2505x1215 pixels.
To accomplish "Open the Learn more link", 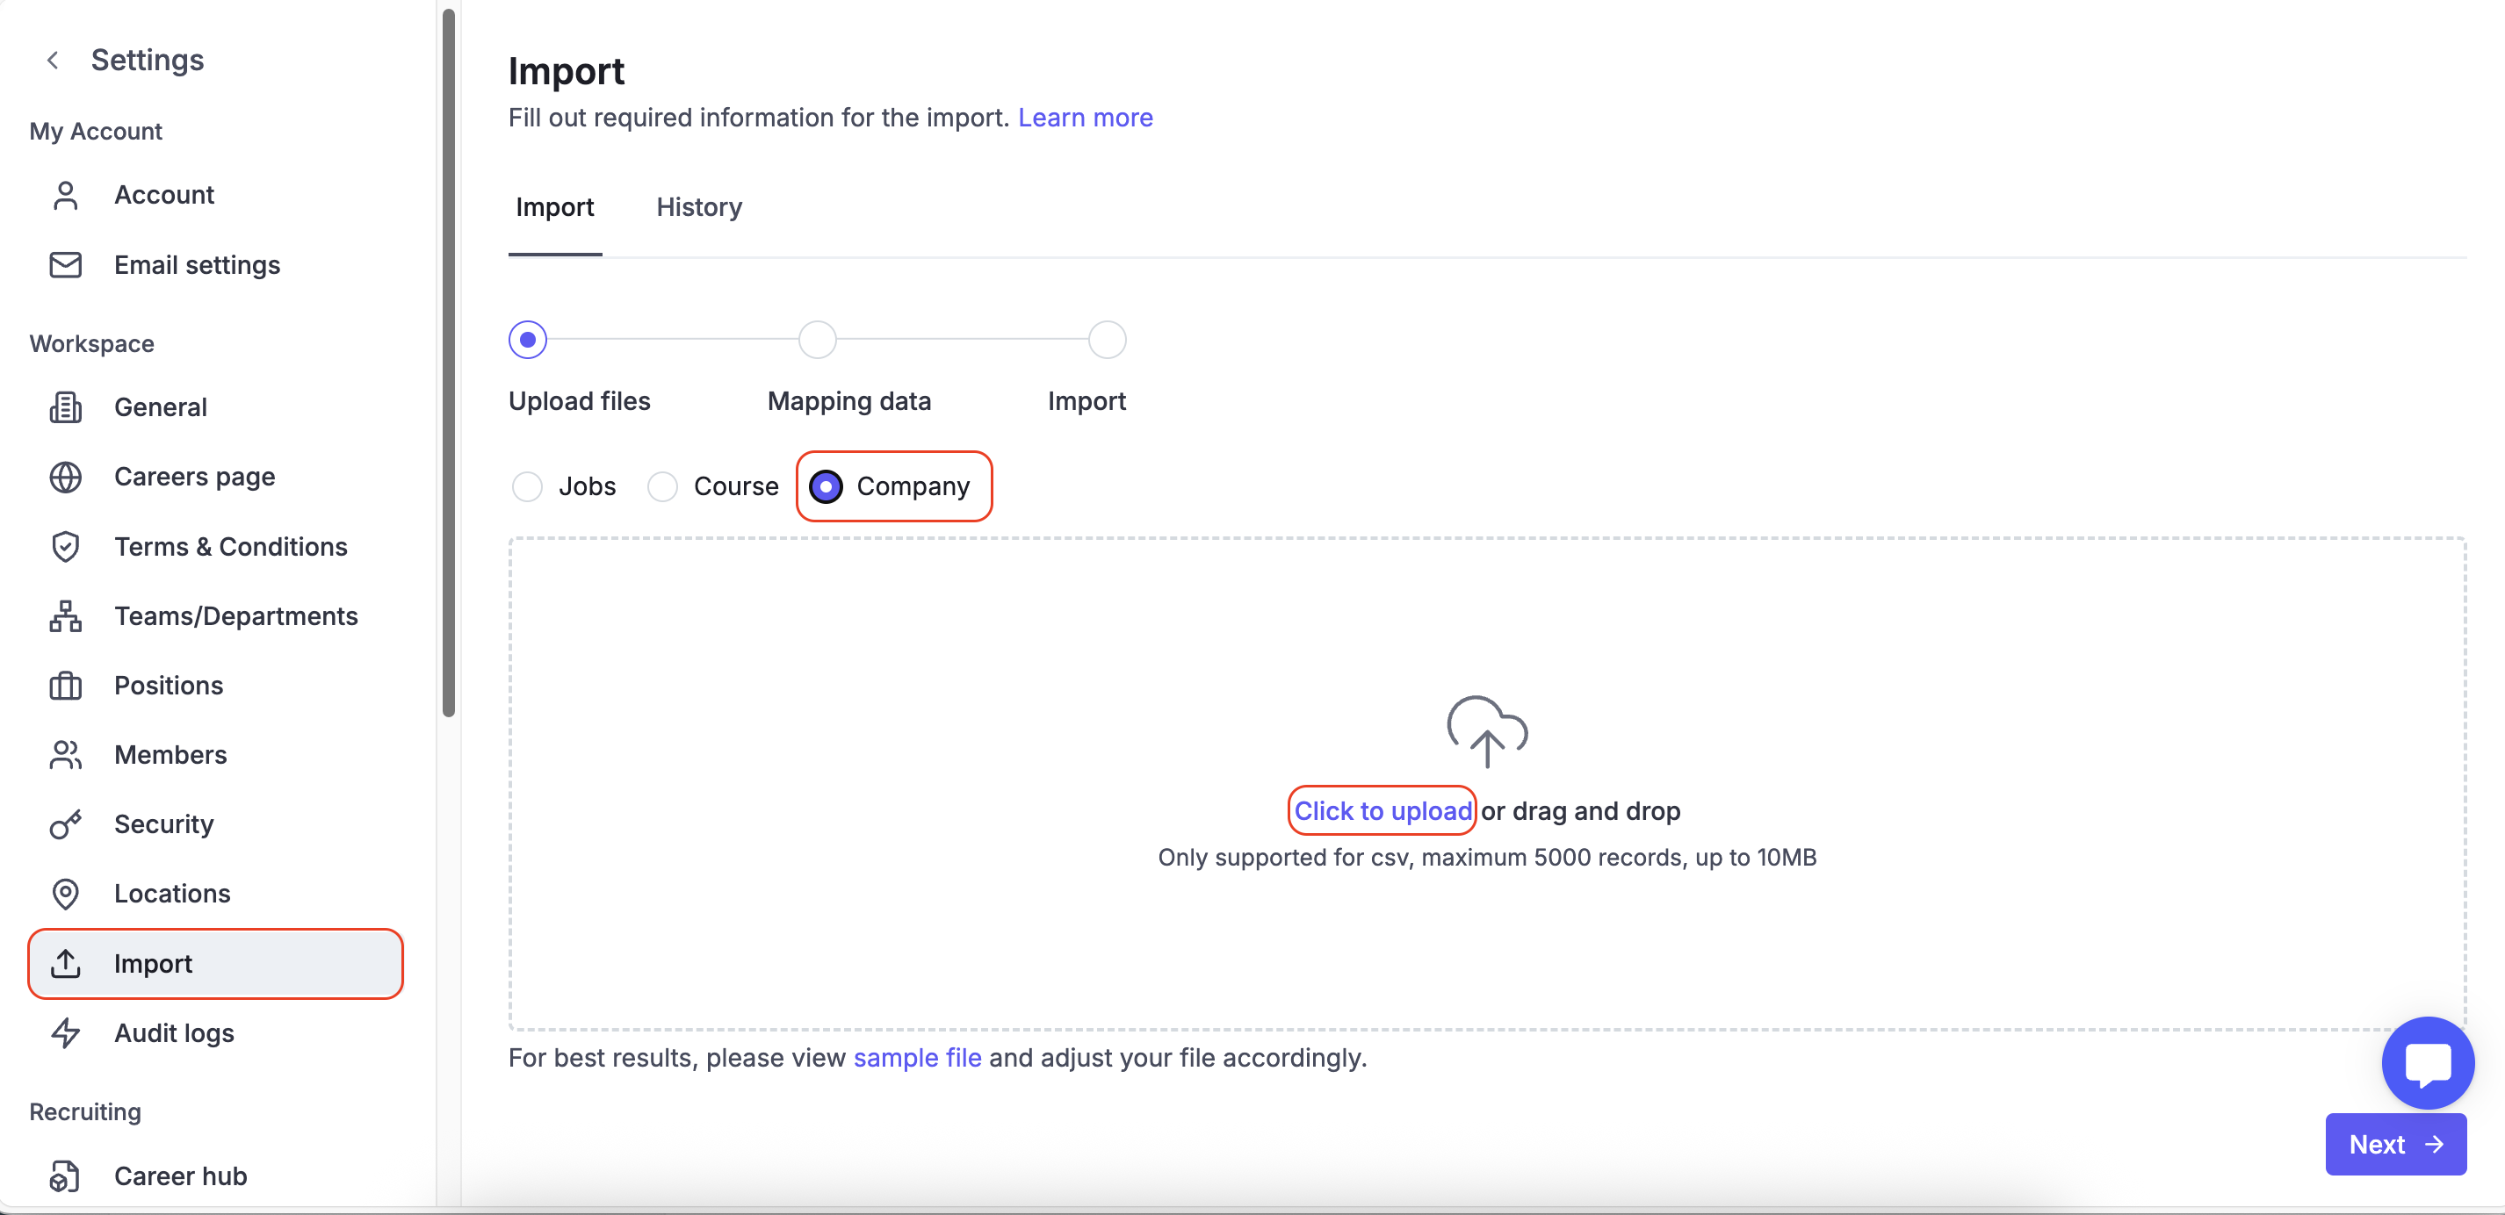I will 1084,118.
